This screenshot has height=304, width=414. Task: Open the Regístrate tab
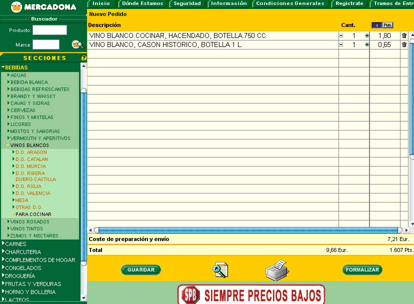(x=349, y=3)
